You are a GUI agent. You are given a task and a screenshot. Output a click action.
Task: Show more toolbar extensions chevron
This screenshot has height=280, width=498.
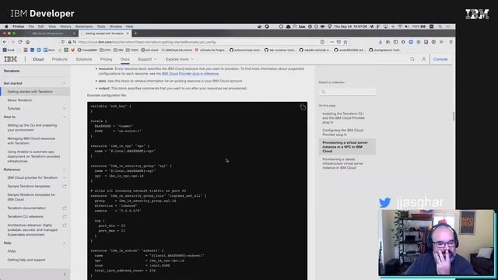tap(441, 42)
